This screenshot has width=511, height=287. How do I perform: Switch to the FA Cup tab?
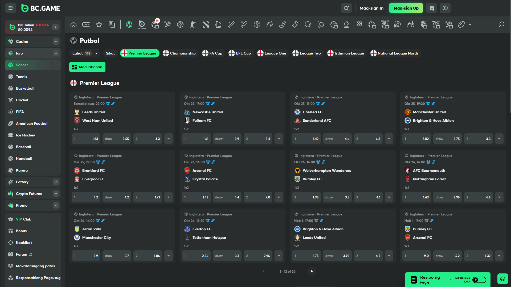212,53
